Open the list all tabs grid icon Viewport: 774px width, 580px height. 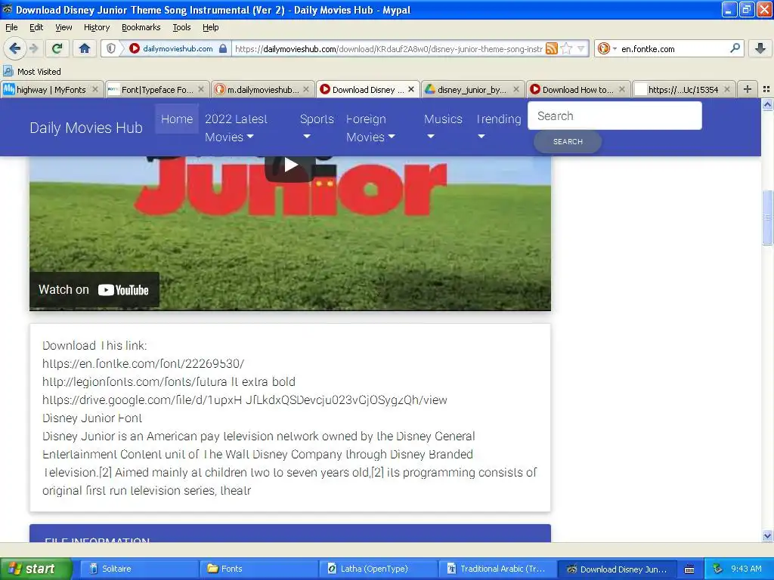(x=766, y=89)
